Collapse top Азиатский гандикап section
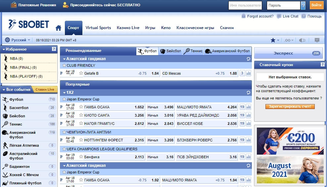The width and height of the screenshot is (327, 187). coord(64,59)
